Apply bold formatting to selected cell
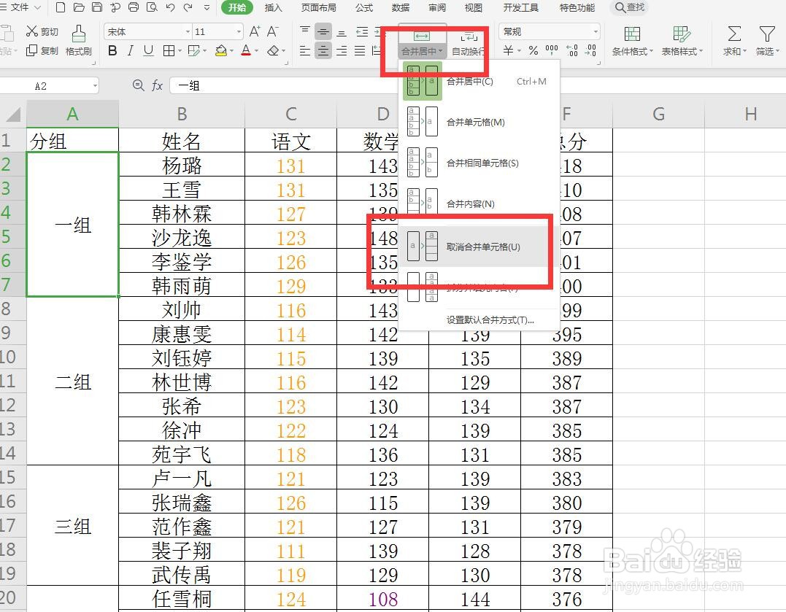Image resolution: width=786 pixels, height=612 pixels. [x=113, y=51]
